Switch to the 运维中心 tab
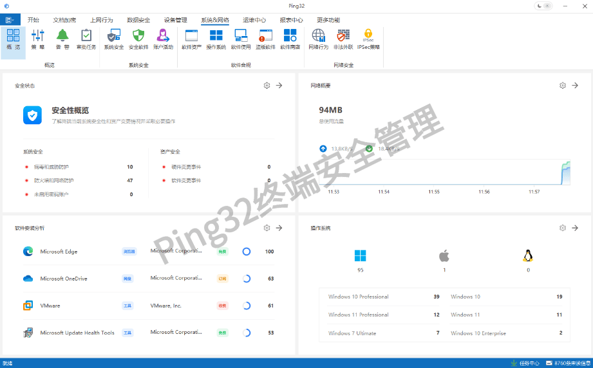The width and height of the screenshot is (593, 368). click(254, 20)
